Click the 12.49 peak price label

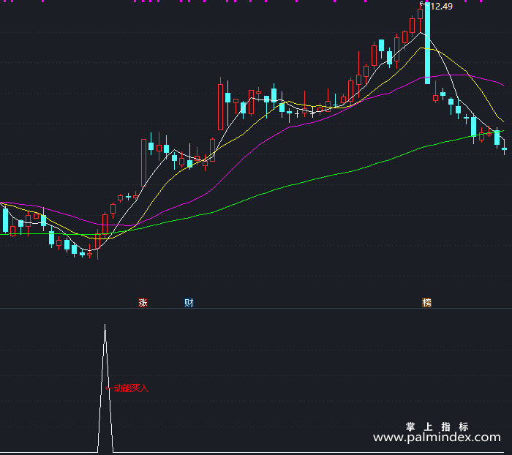pyautogui.click(x=442, y=7)
